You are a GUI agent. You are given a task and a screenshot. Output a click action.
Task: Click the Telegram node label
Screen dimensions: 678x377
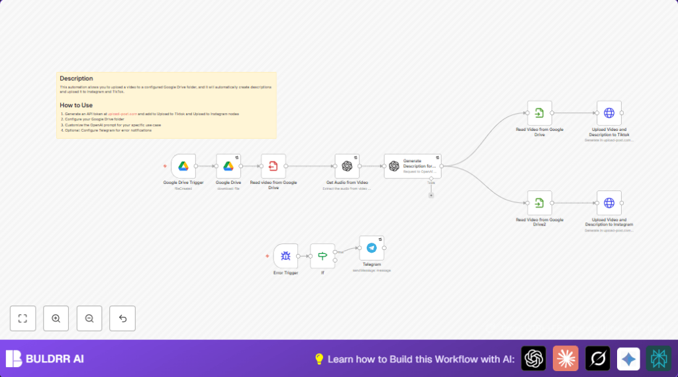click(x=371, y=265)
